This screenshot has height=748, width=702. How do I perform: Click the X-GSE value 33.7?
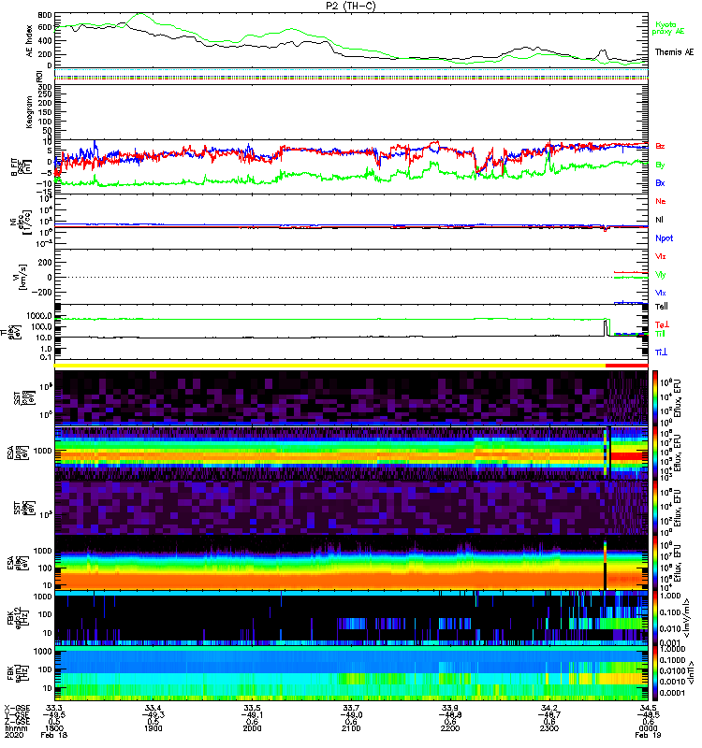[351, 708]
